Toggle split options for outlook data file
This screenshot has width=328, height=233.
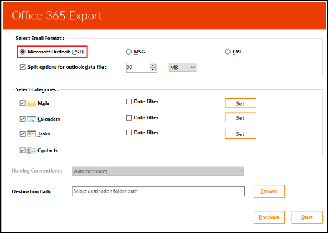(x=22, y=67)
